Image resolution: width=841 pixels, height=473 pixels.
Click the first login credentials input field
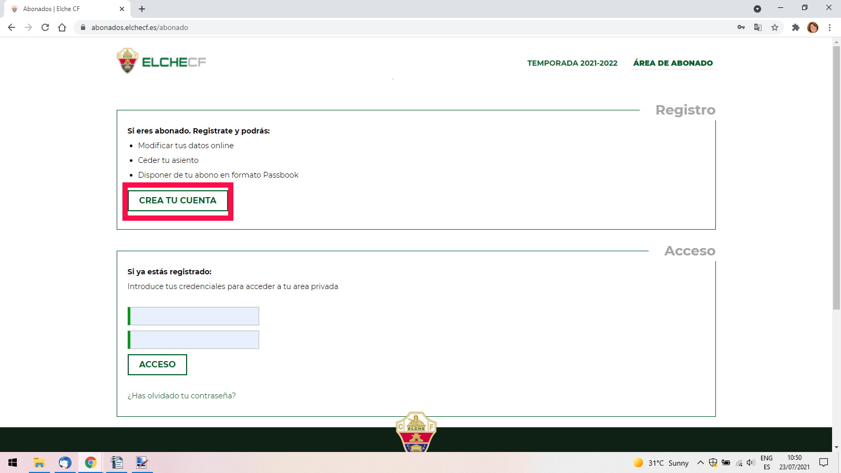coord(193,316)
